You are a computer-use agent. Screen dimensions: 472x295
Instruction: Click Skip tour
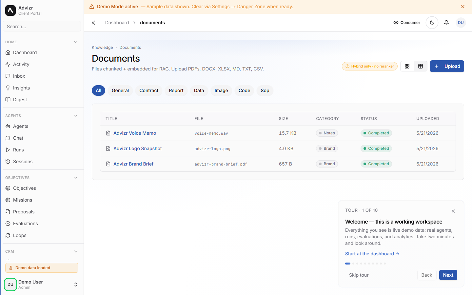pyautogui.click(x=359, y=275)
